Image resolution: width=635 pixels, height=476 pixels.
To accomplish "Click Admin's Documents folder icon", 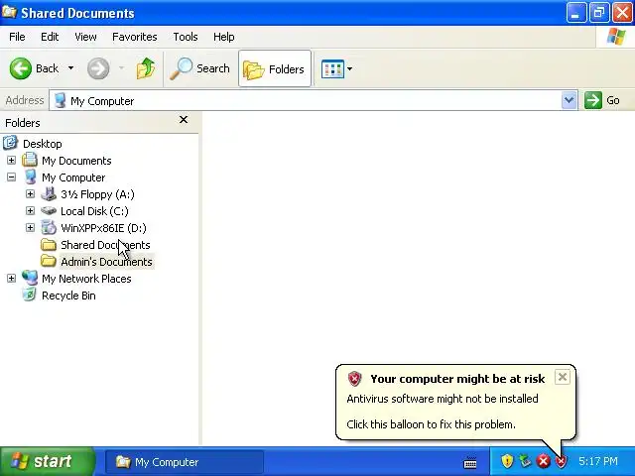I will pos(49,262).
